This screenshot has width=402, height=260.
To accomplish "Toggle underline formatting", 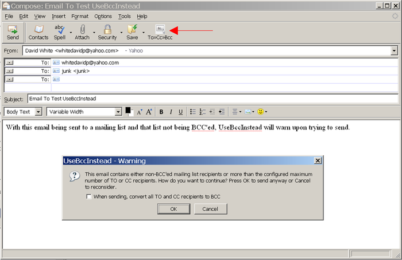I will pyautogui.click(x=180, y=112).
